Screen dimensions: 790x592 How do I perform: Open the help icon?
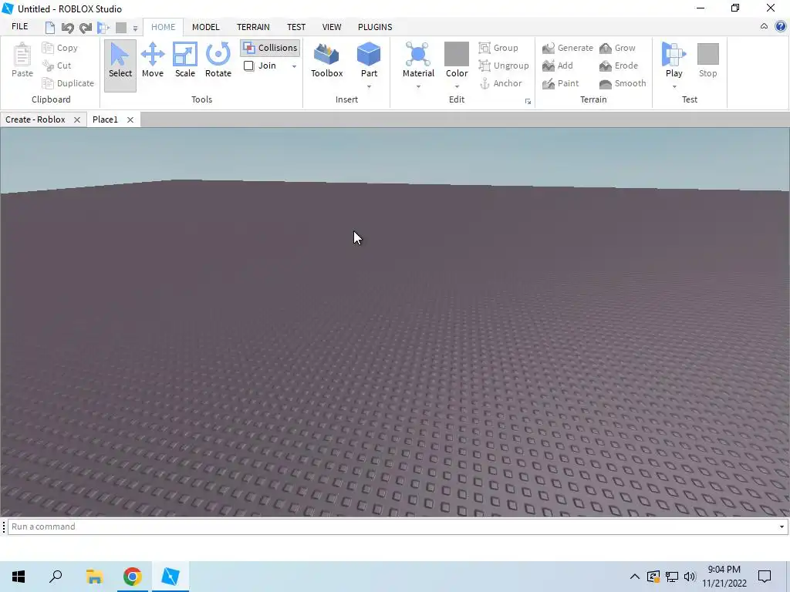[x=781, y=27]
